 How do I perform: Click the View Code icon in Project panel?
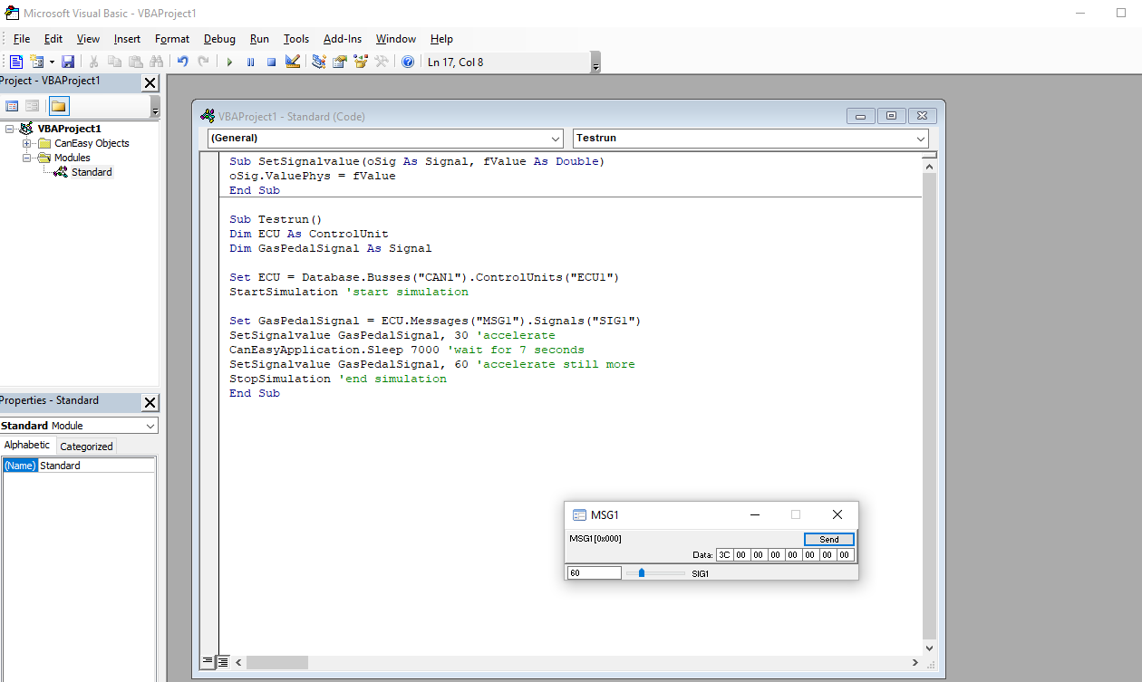click(x=13, y=106)
